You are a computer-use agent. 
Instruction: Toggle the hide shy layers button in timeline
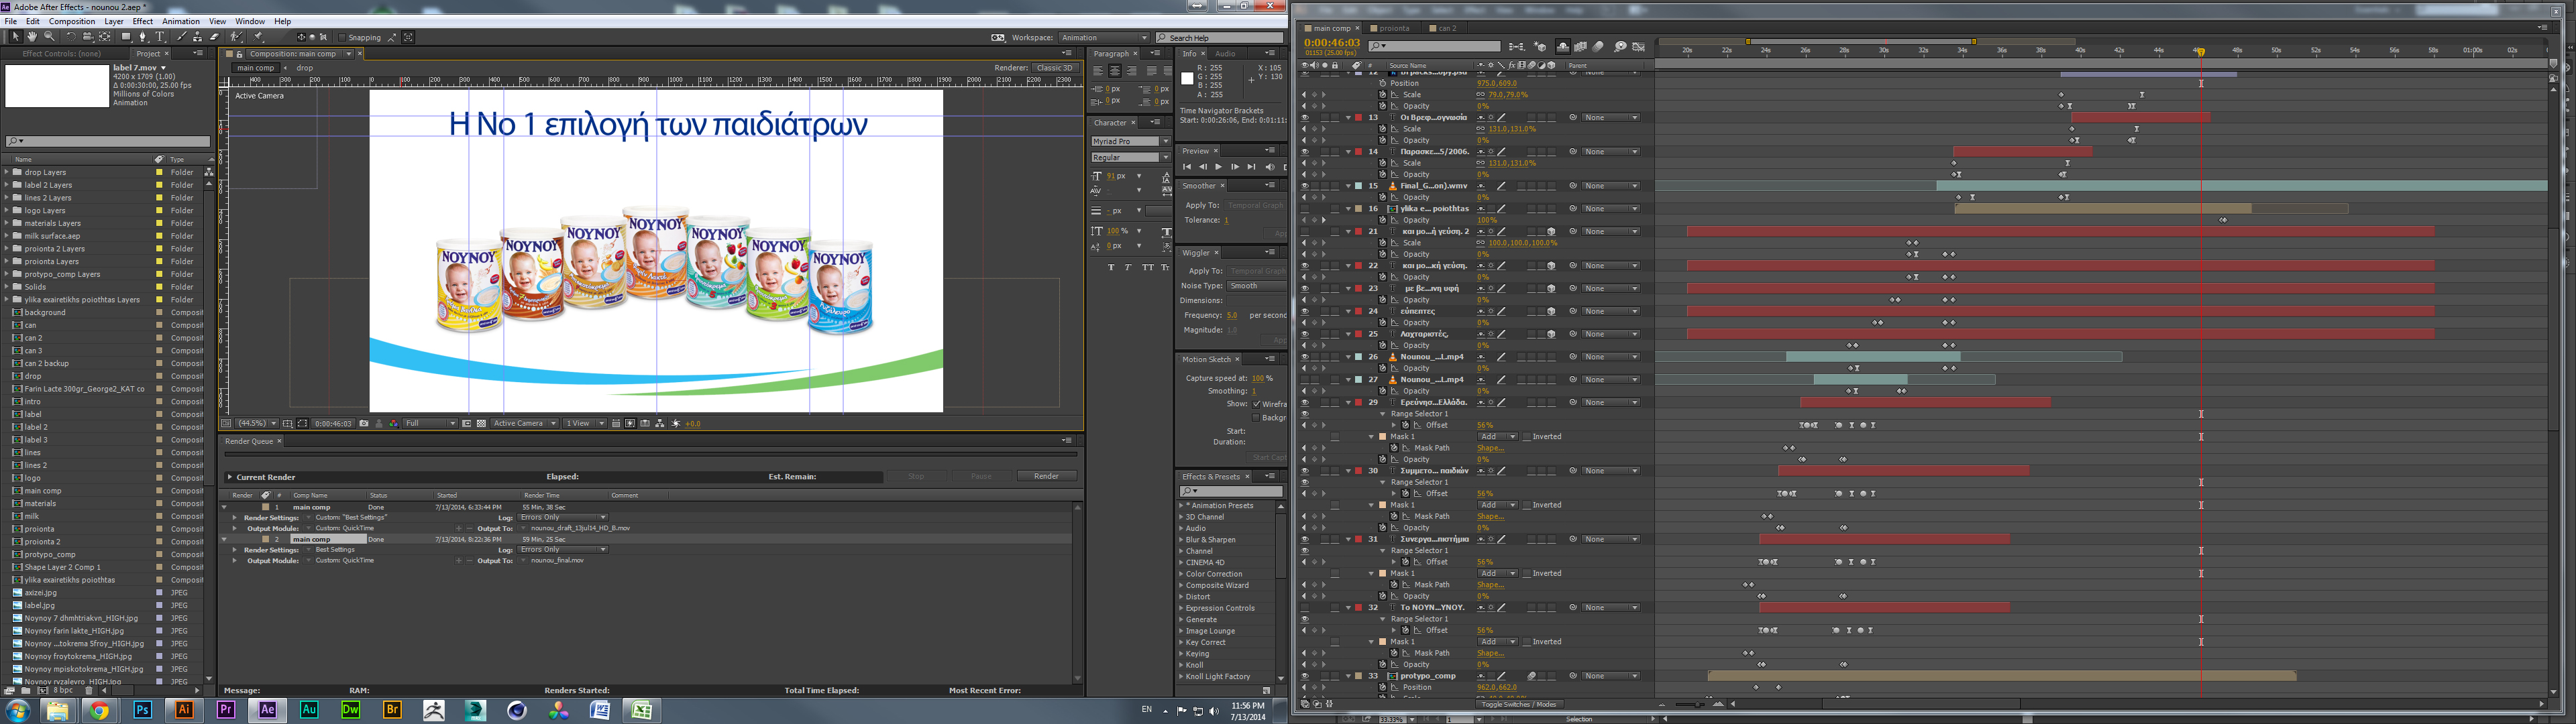coord(1563,47)
